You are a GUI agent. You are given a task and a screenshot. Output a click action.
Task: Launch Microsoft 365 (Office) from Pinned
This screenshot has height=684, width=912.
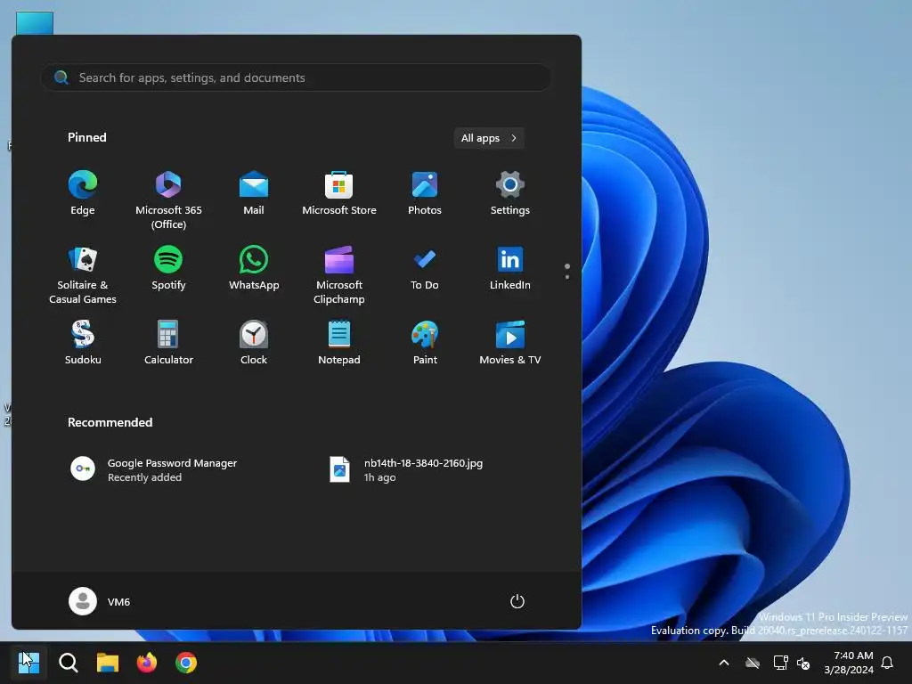pos(168,200)
